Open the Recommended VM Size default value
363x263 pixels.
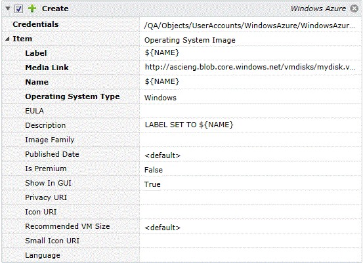click(251, 228)
